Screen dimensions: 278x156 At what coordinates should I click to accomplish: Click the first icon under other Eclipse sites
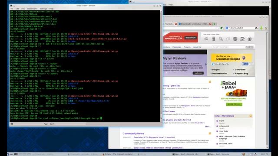coord(206,39)
